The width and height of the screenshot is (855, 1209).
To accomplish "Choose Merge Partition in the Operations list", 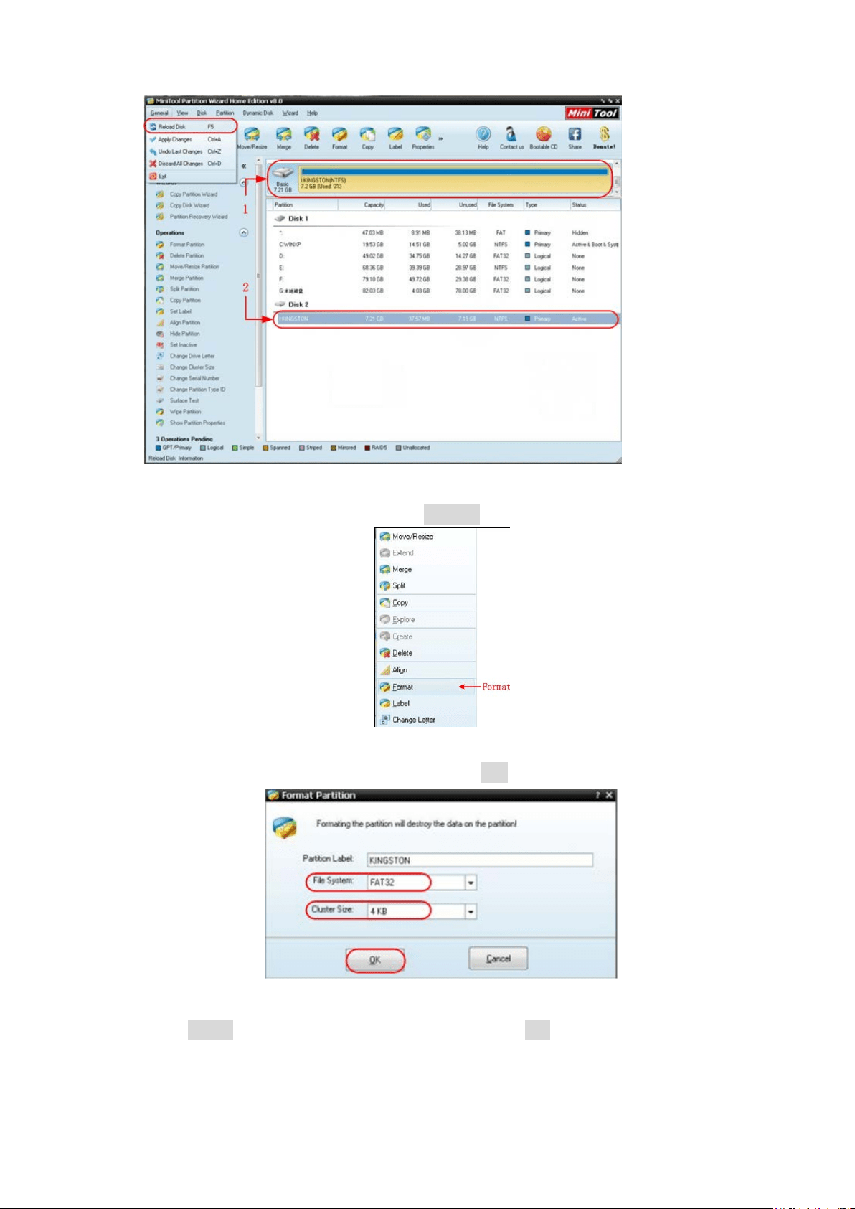I will coord(180,278).
